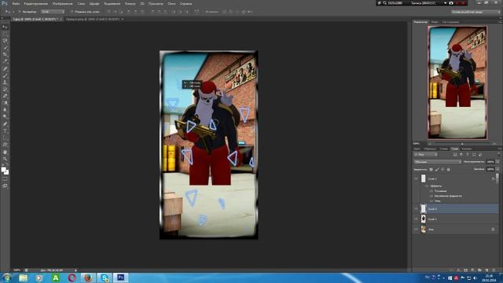Screen dimensions: 503x283
Task: Hide the Фон background layer
Action: click(416, 229)
